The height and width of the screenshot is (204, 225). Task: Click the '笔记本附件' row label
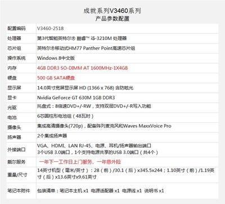coord(19,191)
